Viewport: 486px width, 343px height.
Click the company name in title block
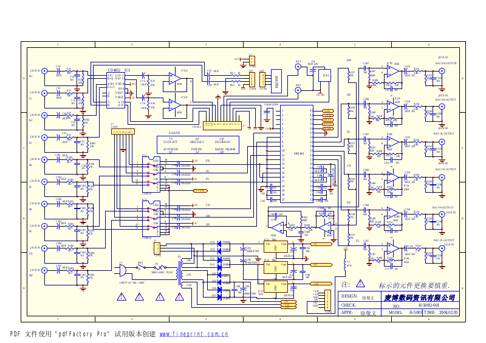point(419,298)
